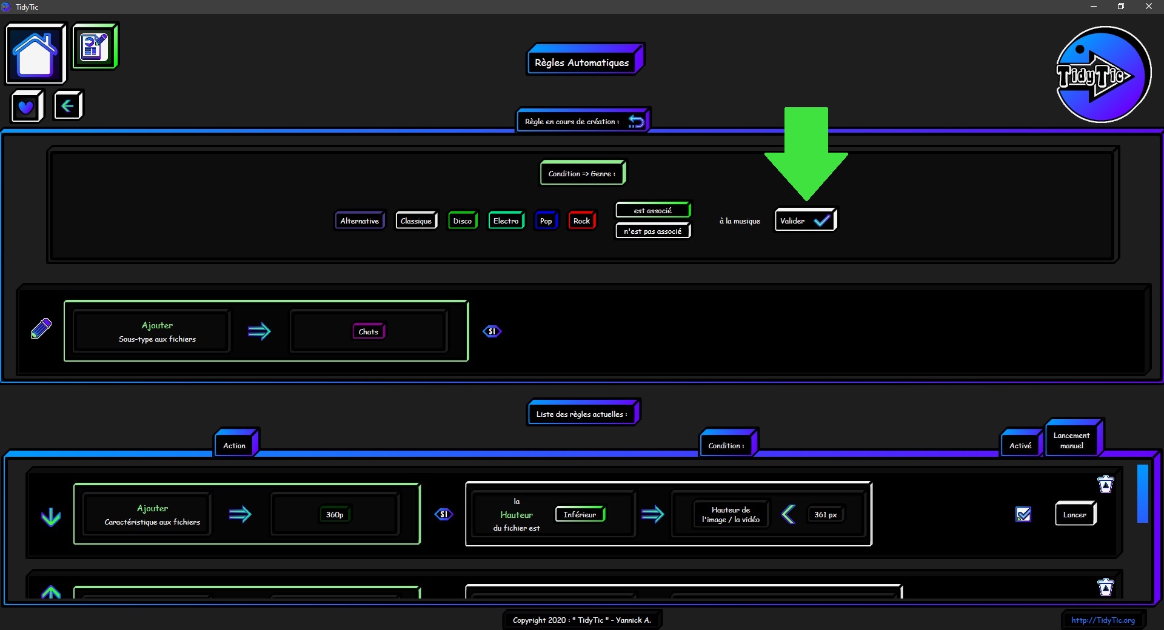Screen dimensions: 1164x630
Task: Click the pencil edit icon beside the Ajouter rule
Action: pyautogui.click(x=41, y=329)
